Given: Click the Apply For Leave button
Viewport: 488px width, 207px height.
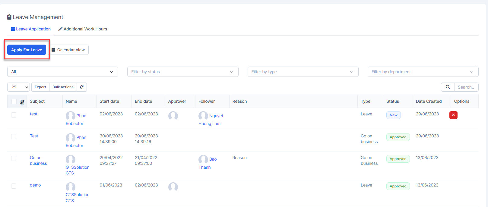Looking at the screenshot, I should (27, 50).
